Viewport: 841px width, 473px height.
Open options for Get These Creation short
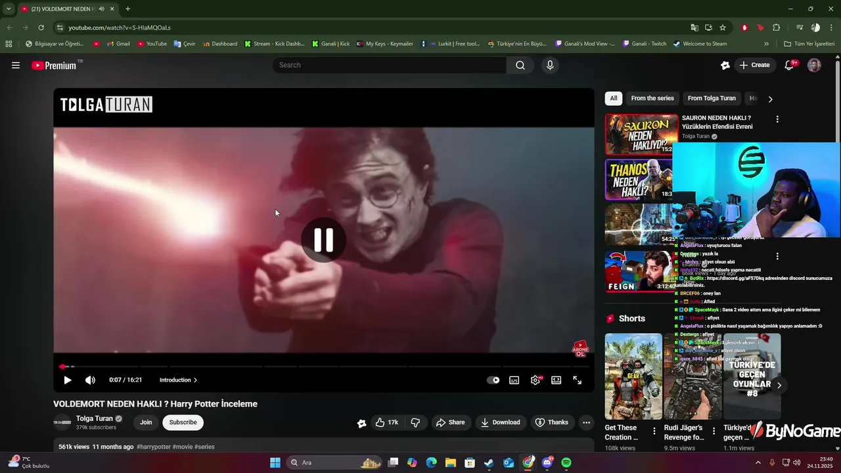click(x=654, y=432)
